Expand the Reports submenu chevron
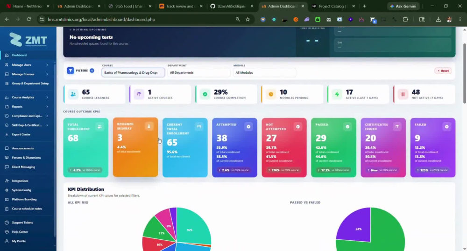 (47, 106)
